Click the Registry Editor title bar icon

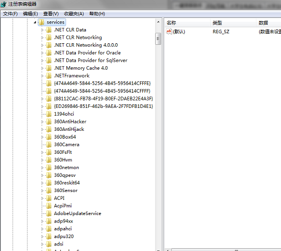(x=3, y=4)
